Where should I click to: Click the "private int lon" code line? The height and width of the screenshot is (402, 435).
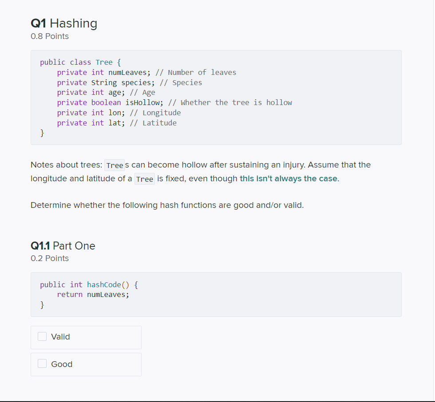point(119,113)
